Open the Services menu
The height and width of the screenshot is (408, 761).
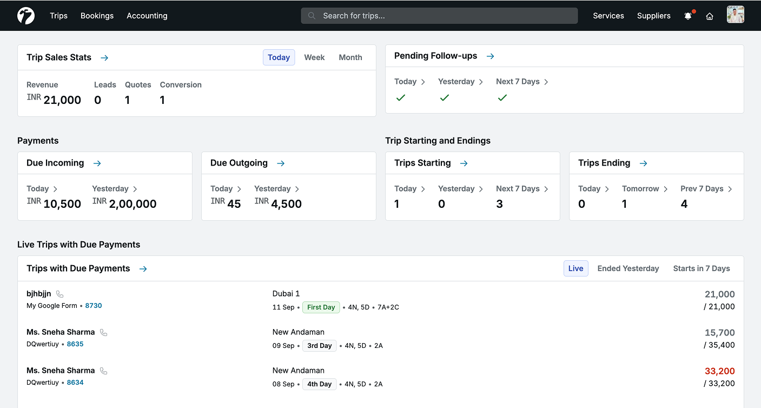[x=608, y=16]
